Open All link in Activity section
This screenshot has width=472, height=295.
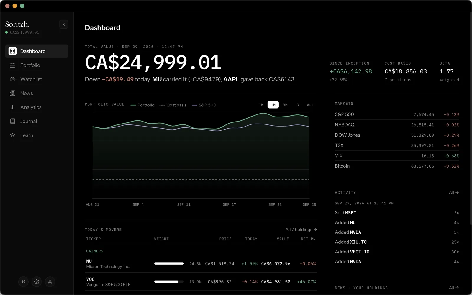click(454, 192)
